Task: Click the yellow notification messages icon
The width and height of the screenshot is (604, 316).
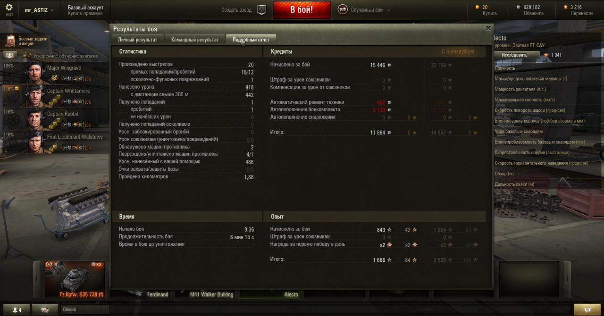Action: click(x=587, y=310)
